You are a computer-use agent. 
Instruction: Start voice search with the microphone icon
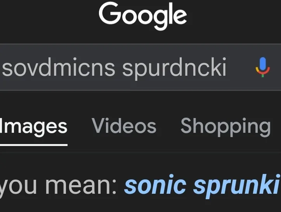[x=262, y=67]
